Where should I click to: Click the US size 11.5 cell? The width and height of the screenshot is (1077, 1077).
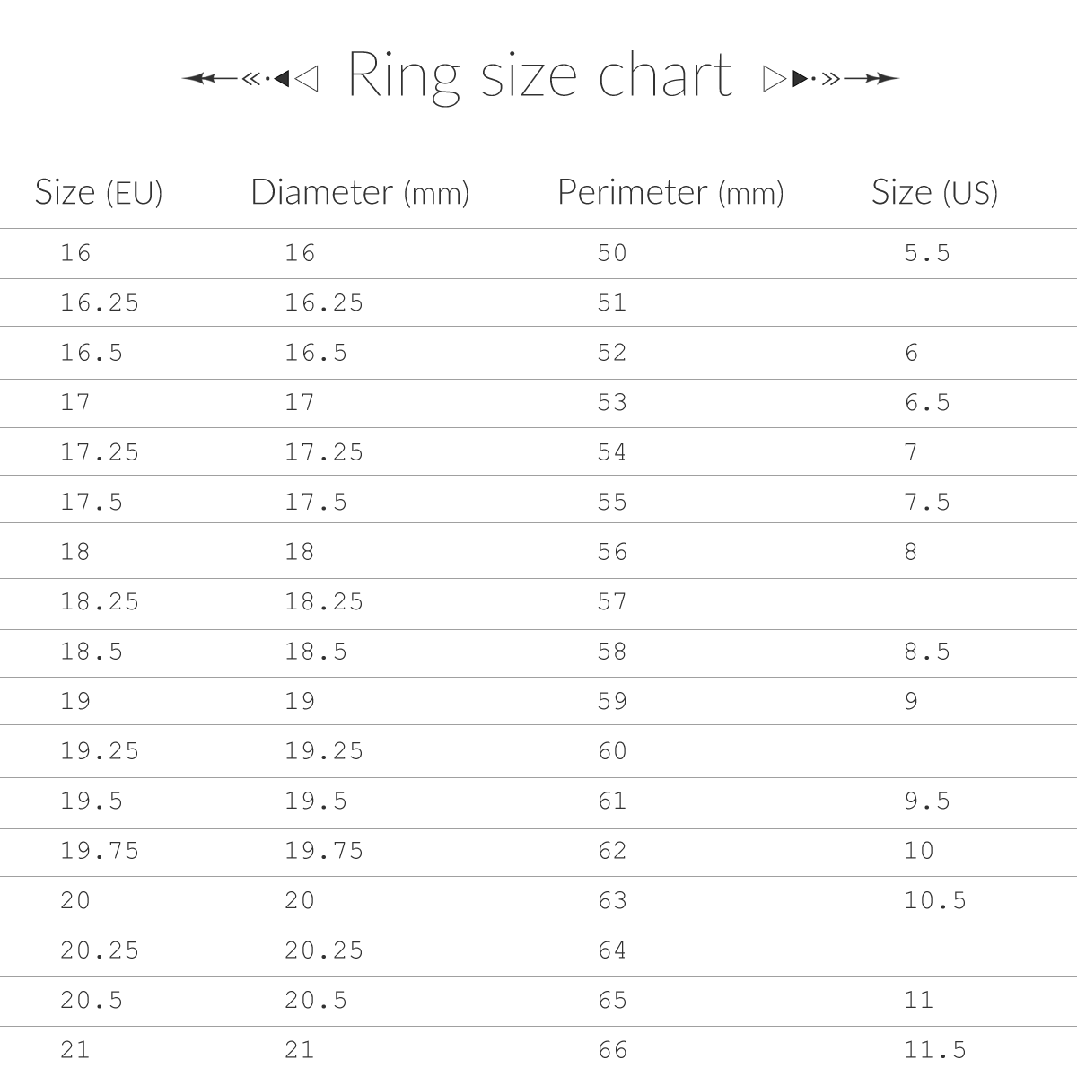pyautogui.click(x=935, y=1049)
